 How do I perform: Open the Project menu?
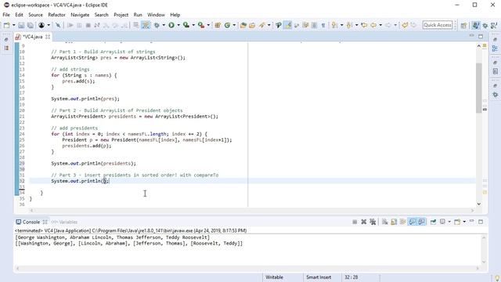point(121,15)
